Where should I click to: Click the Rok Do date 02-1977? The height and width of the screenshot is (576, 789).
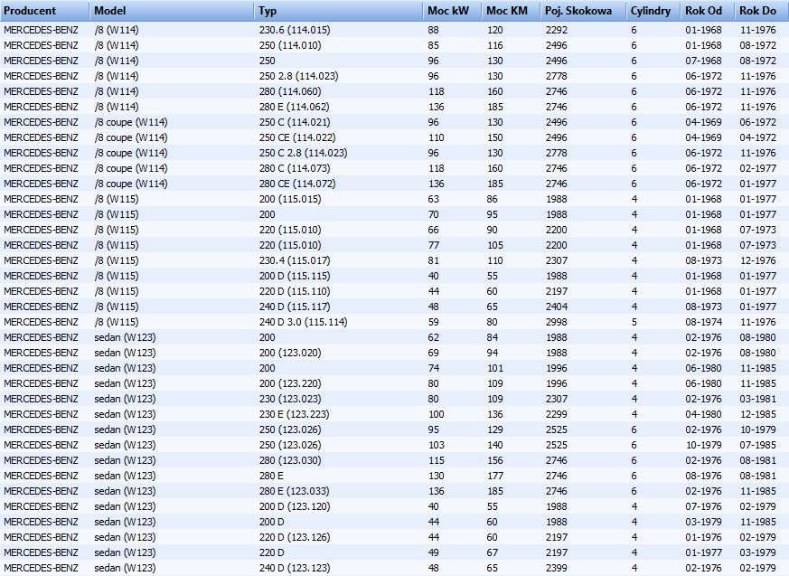point(757,168)
